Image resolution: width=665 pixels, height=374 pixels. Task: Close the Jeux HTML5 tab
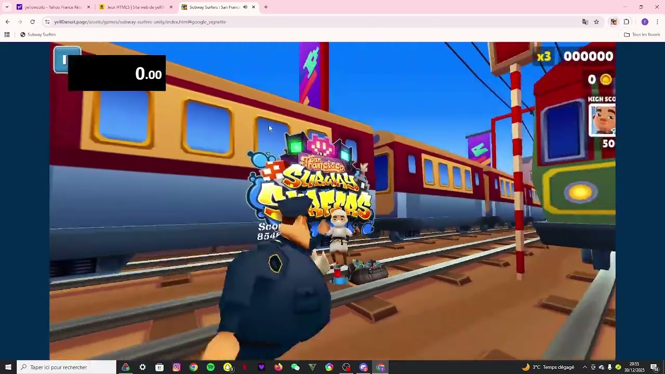171,7
